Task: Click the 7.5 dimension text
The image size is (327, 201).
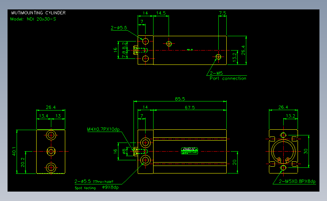Action: point(222,13)
